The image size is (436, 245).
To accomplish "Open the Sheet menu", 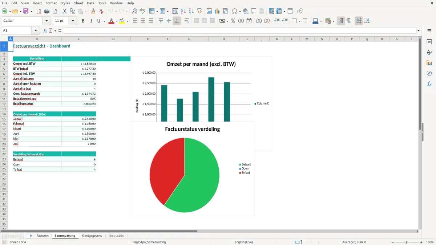I will click(x=79, y=3).
